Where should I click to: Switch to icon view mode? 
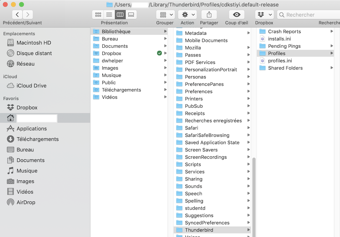tap(98, 15)
